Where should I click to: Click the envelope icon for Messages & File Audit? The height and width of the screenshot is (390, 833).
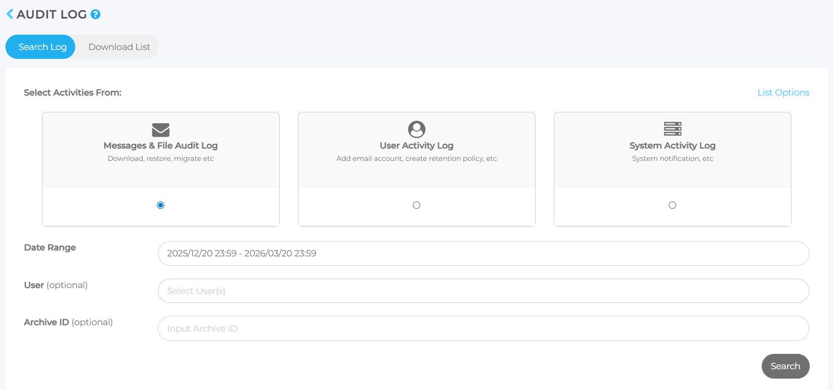pyautogui.click(x=160, y=130)
